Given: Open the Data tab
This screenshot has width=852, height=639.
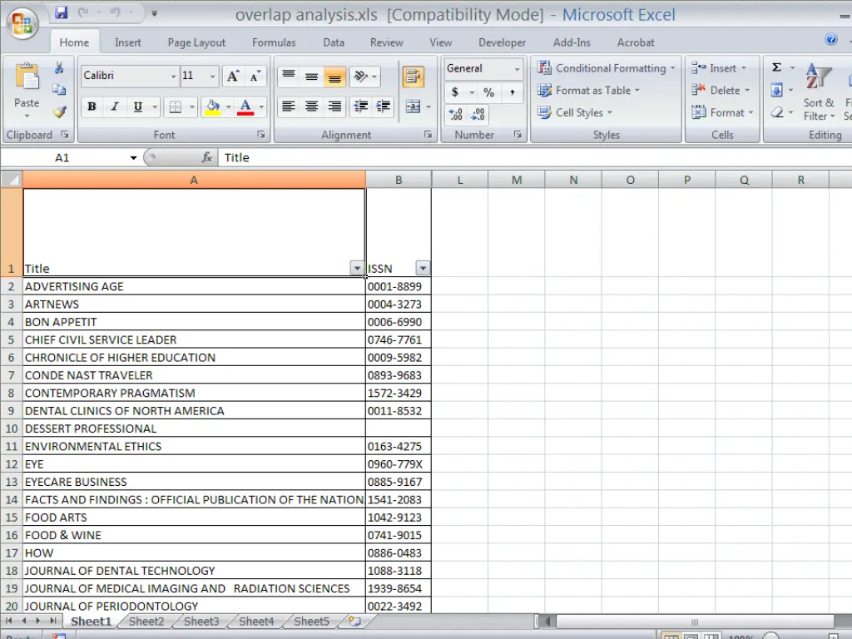Looking at the screenshot, I should coord(334,42).
